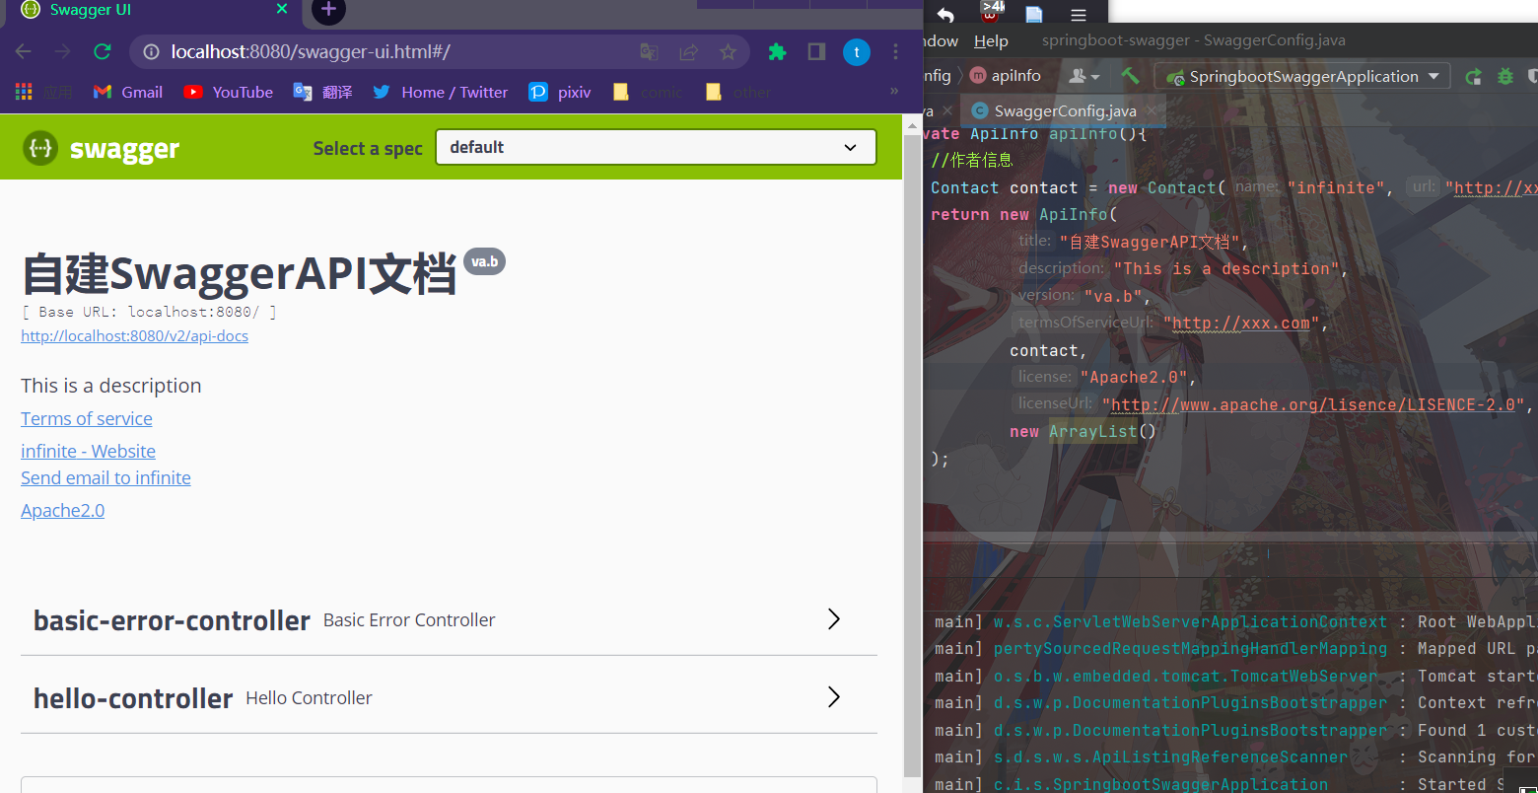Image resolution: width=1538 pixels, height=793 pixels.
Task: Expand the basic-error-controller section
Action: tap(834, 618)
